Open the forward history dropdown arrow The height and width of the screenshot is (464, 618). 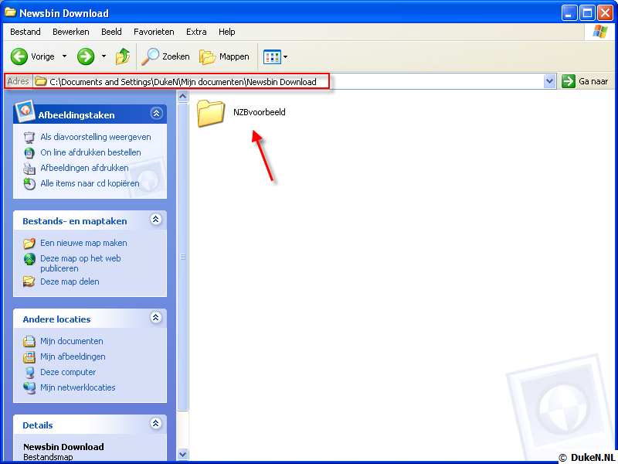104,56
